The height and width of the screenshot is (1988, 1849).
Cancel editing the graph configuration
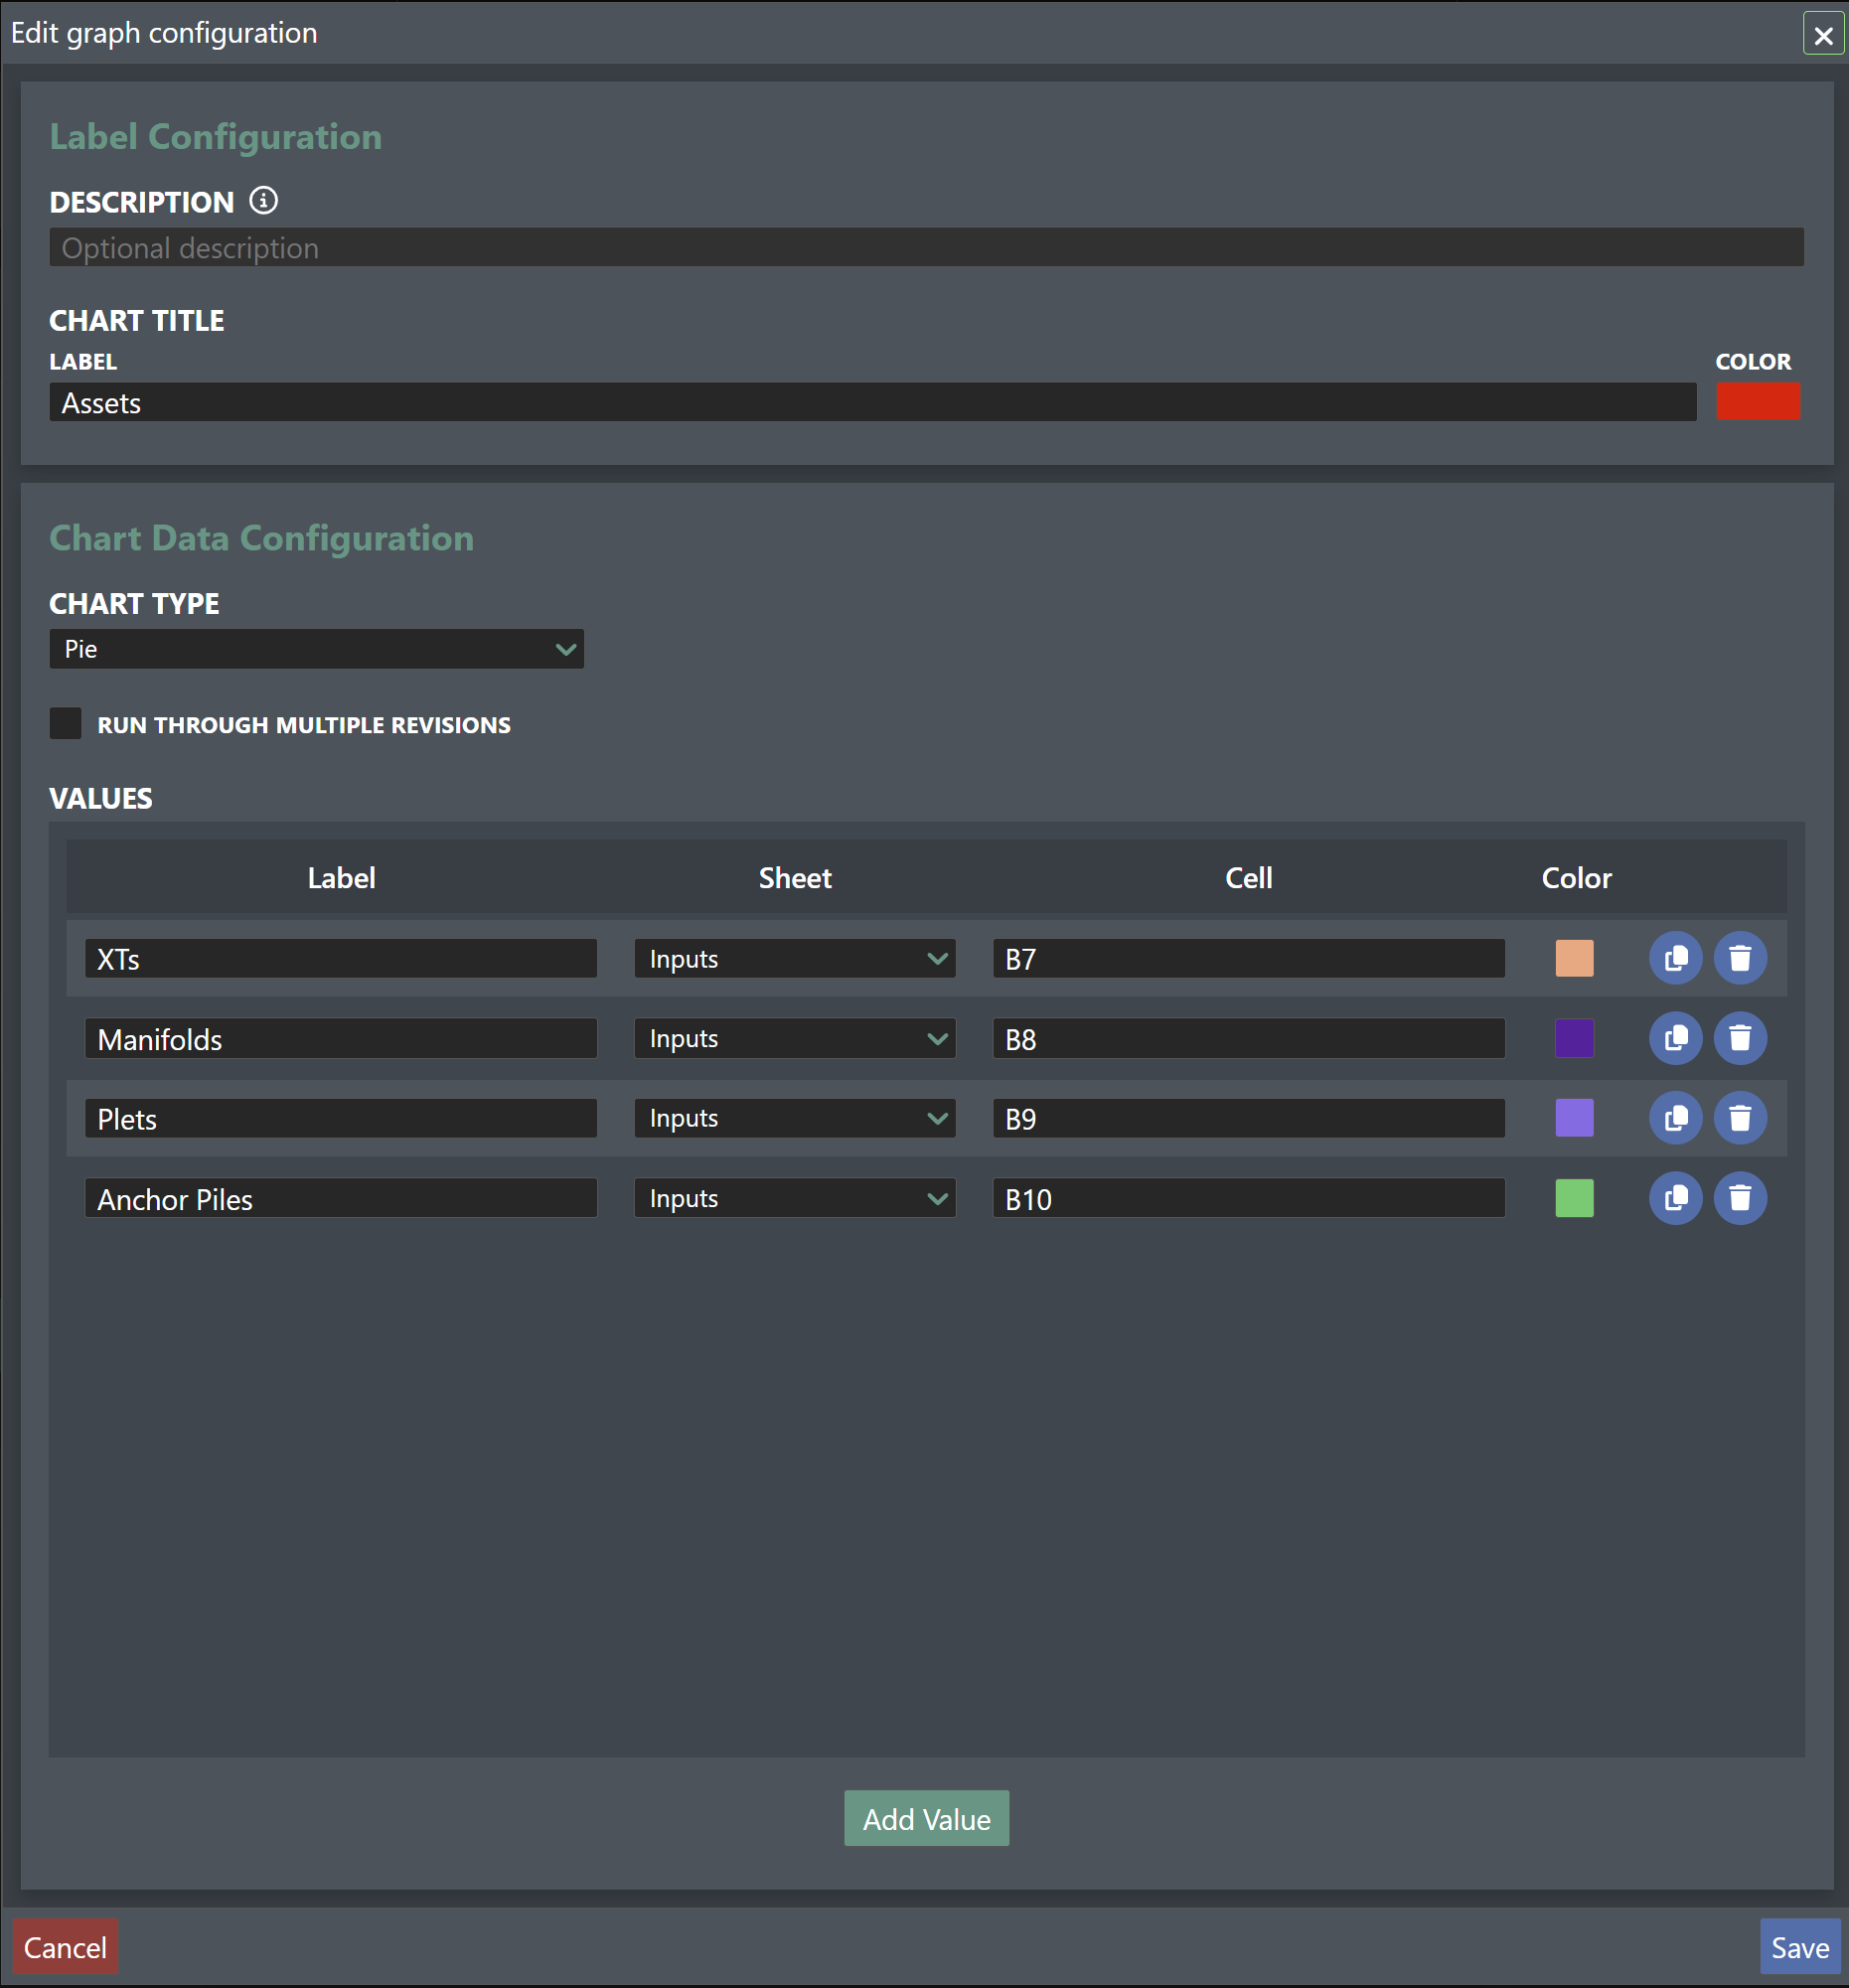[65, 1946]
